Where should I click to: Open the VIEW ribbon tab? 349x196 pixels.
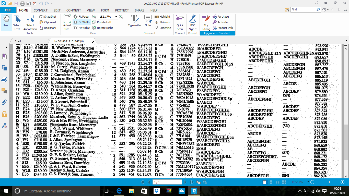point(91,10)
